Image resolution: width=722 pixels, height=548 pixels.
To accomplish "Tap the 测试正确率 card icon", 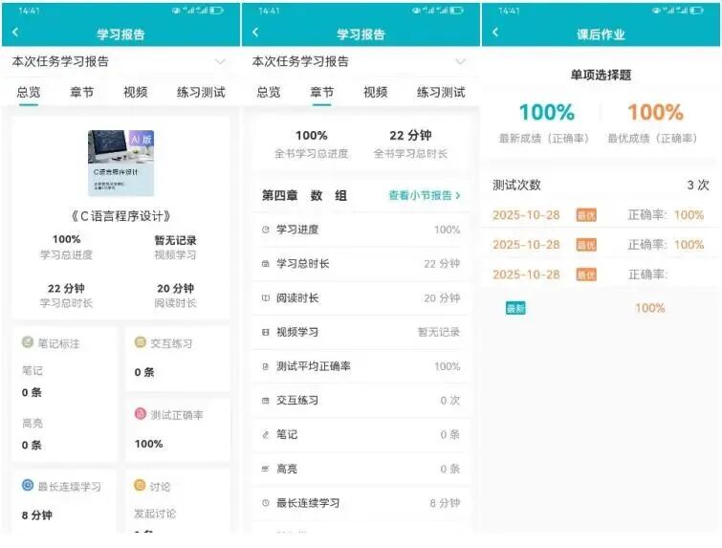I will click(141, 413).
